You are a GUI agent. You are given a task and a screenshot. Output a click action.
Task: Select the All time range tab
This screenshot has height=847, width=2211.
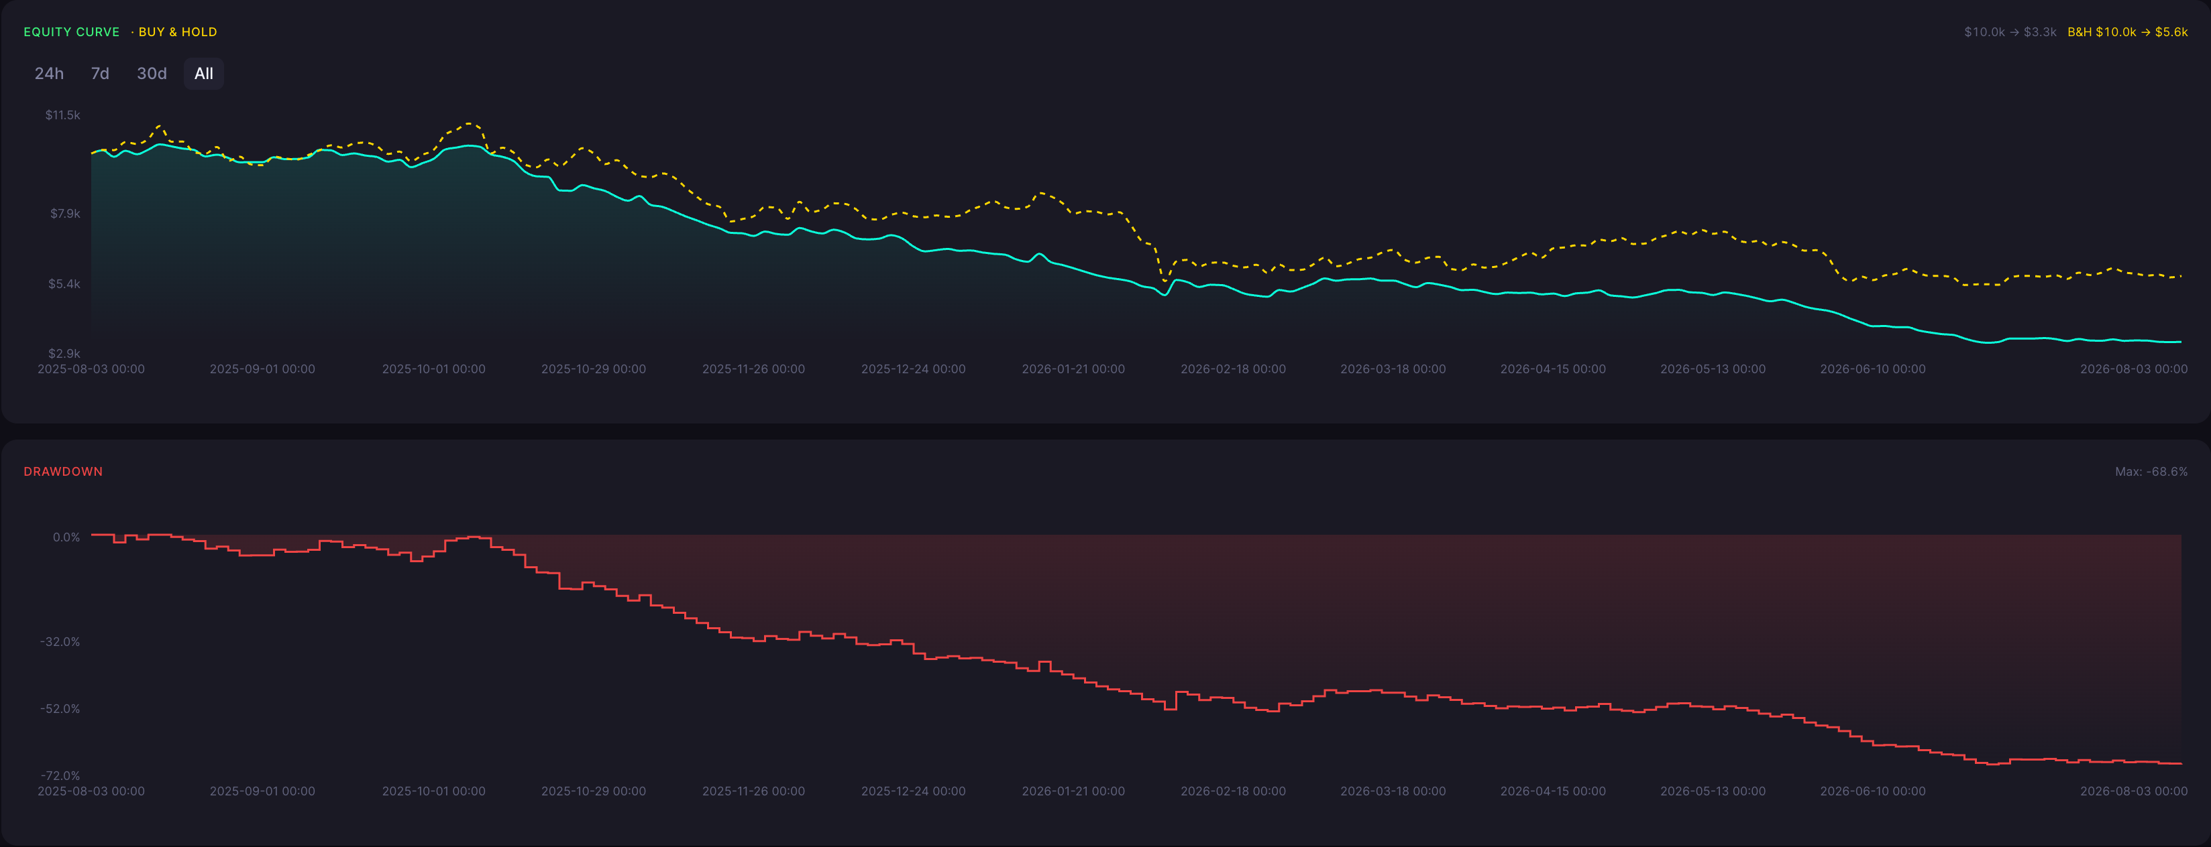click(203, 74)
